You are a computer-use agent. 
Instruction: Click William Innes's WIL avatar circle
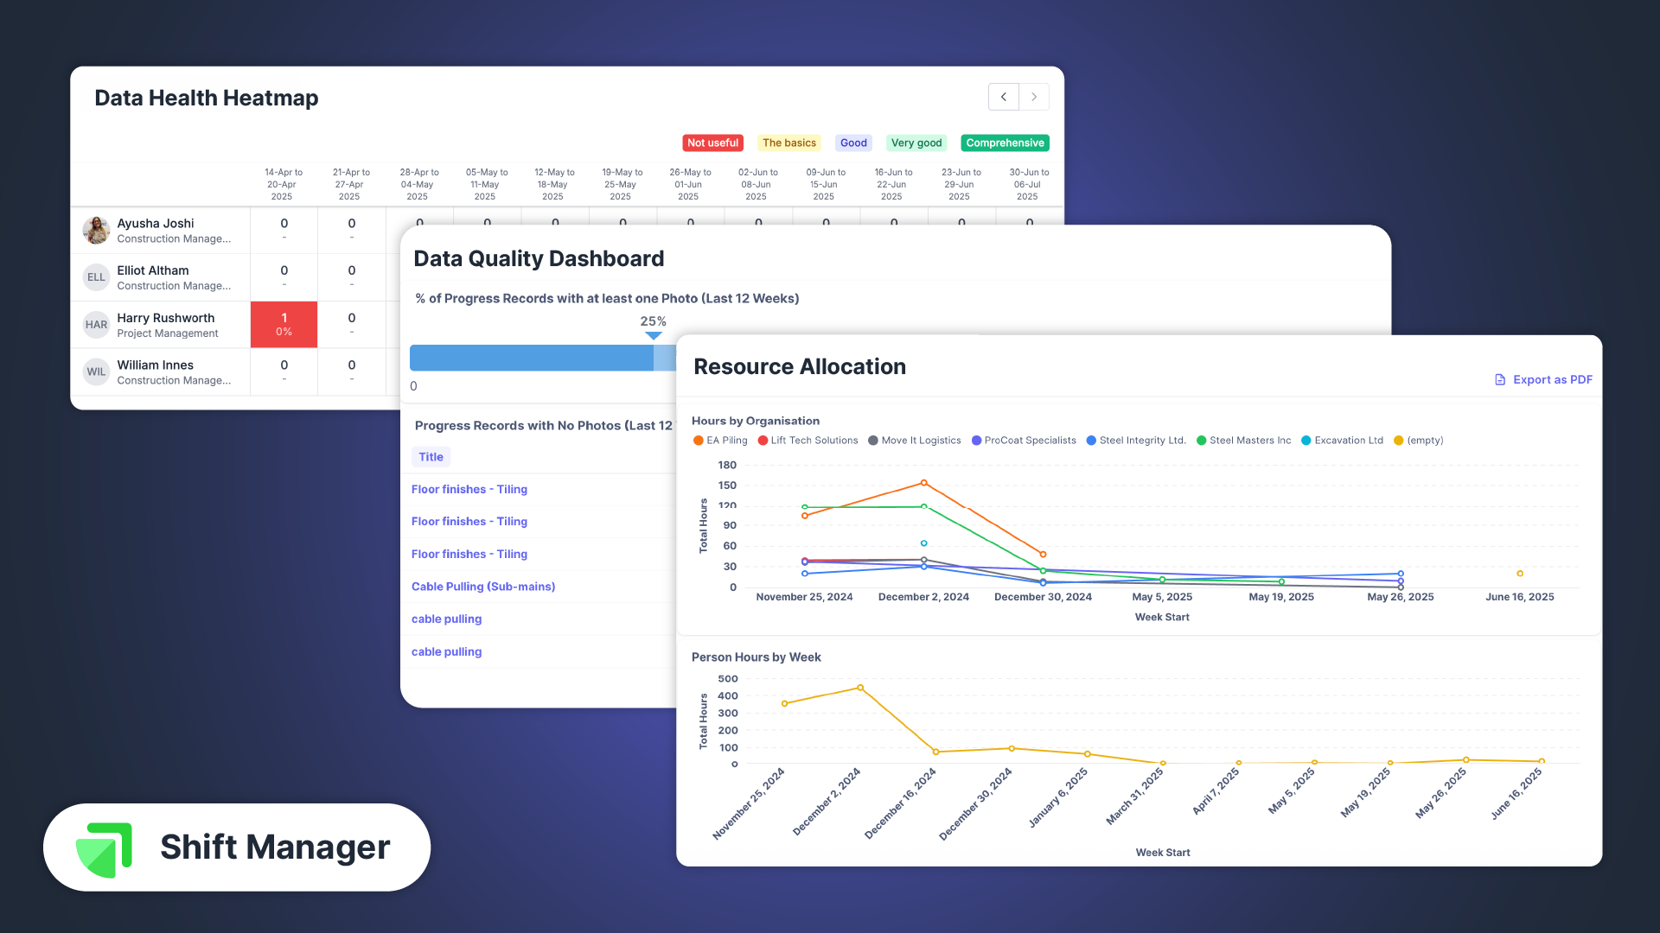point(96,371)
